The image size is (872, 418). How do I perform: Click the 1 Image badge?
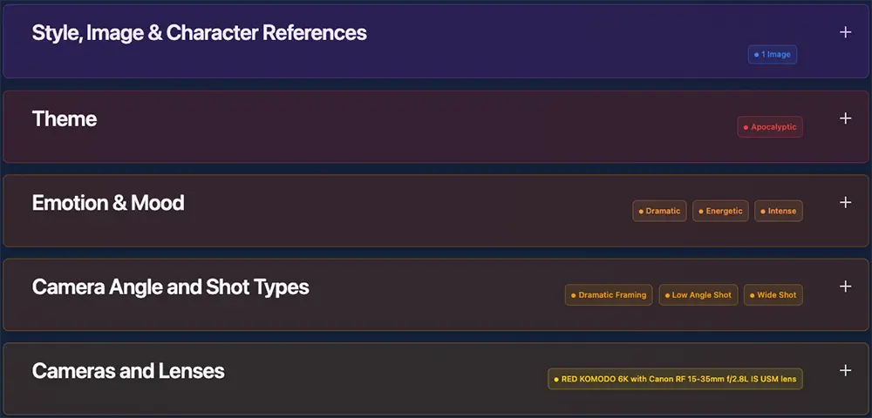coord(773,55)
